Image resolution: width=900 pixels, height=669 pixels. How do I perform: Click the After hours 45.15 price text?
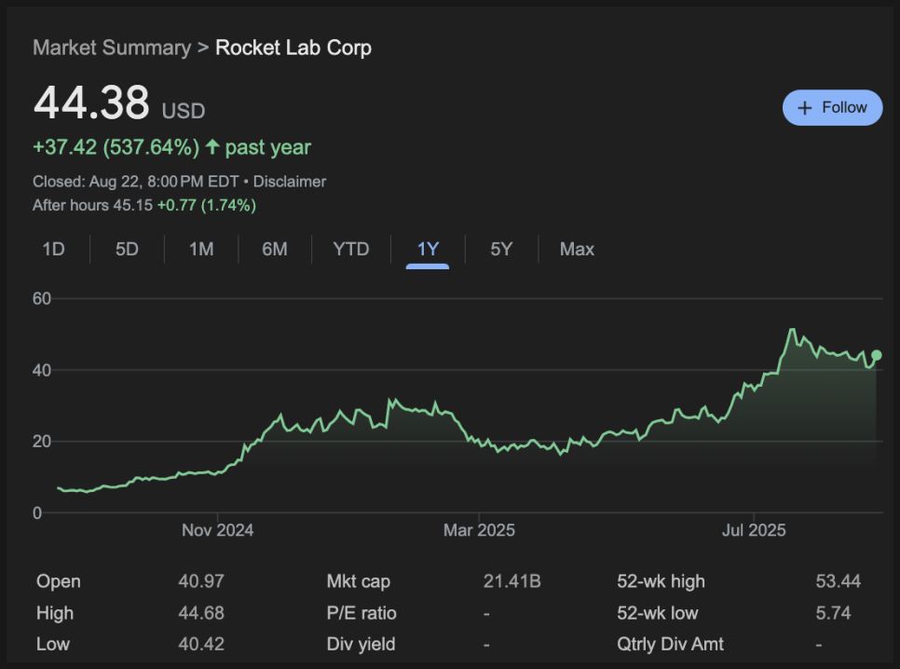click(92, 205)
